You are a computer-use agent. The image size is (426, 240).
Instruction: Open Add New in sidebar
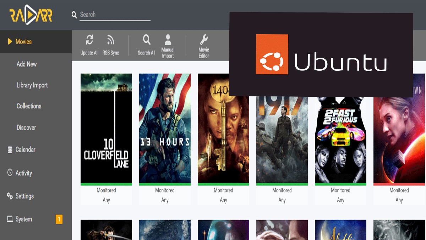[x=27, y=64]
